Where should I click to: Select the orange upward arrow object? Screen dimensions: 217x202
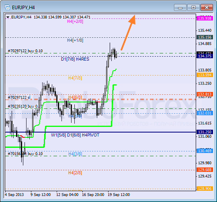pos(128,33)
